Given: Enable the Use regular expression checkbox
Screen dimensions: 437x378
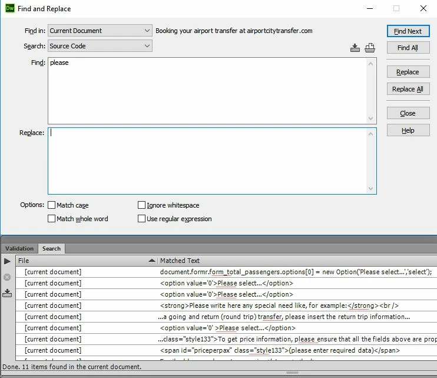Looking at the screenshot, I should tap(141, 218).
